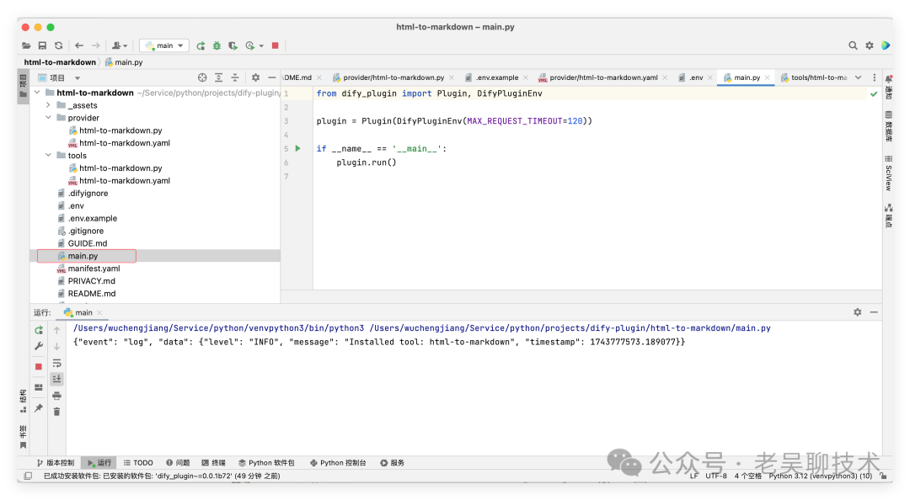Click the colorful JetBrains toolbox icon
910x500 pixels.
(x=886, y=45)
